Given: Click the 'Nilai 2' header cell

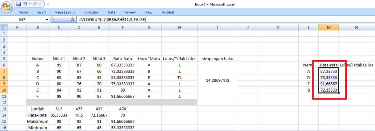Looking at the screenshot, I should click(79, 59).
